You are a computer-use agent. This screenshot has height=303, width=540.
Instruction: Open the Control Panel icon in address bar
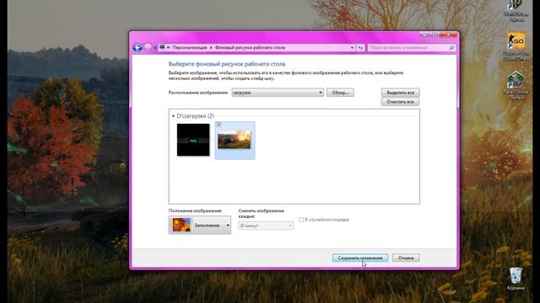click(x=162, y=47)
